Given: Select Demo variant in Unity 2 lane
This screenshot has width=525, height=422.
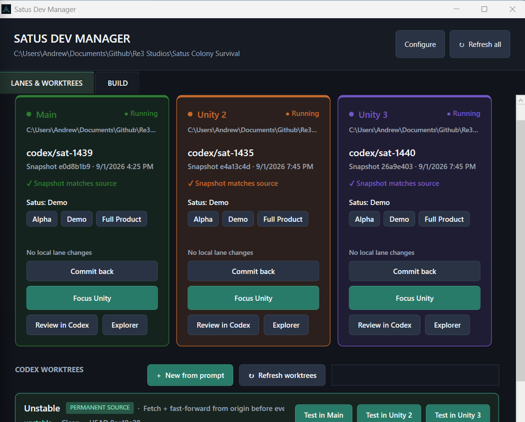Looking at the screenshot, I should tap(238, 219).
